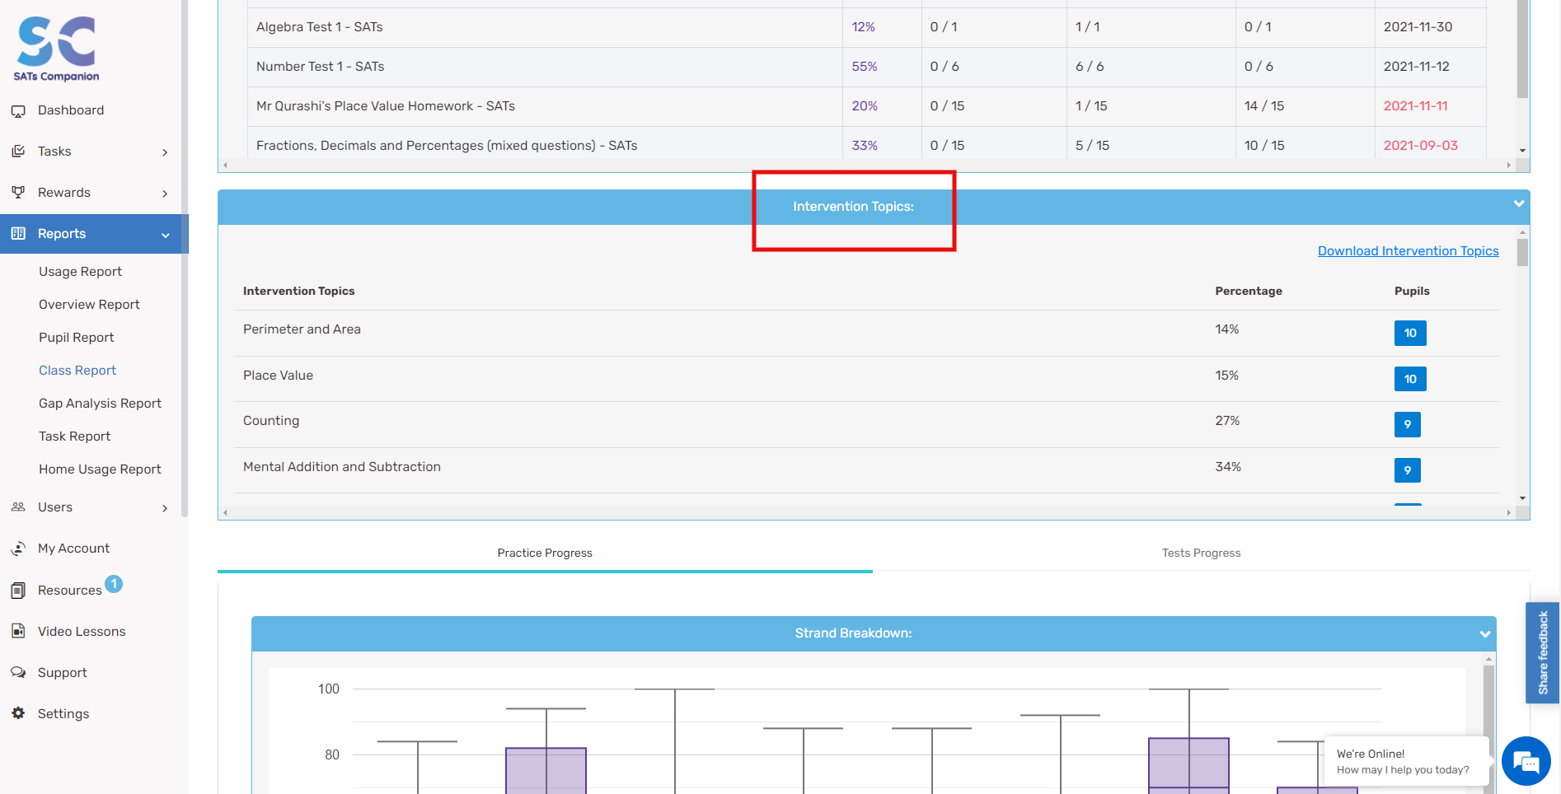Viewport: 1561px width, 794px height.
Task: Open the Pupil Report page
Action: 77,338
